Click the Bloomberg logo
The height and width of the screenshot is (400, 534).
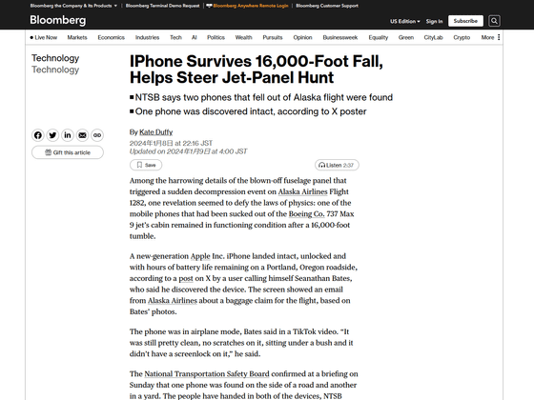(x=58, y=20)
